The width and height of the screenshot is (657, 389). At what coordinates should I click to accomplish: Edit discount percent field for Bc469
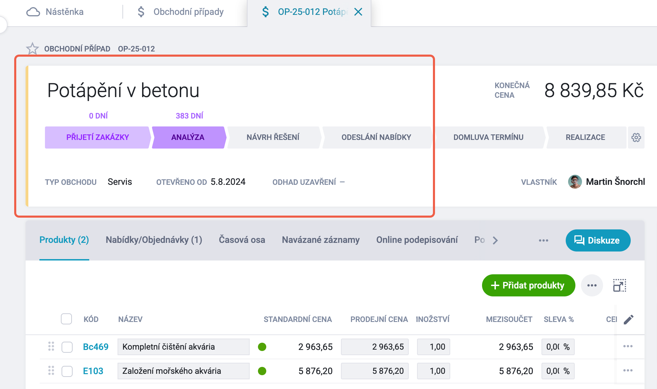[558, 347]
